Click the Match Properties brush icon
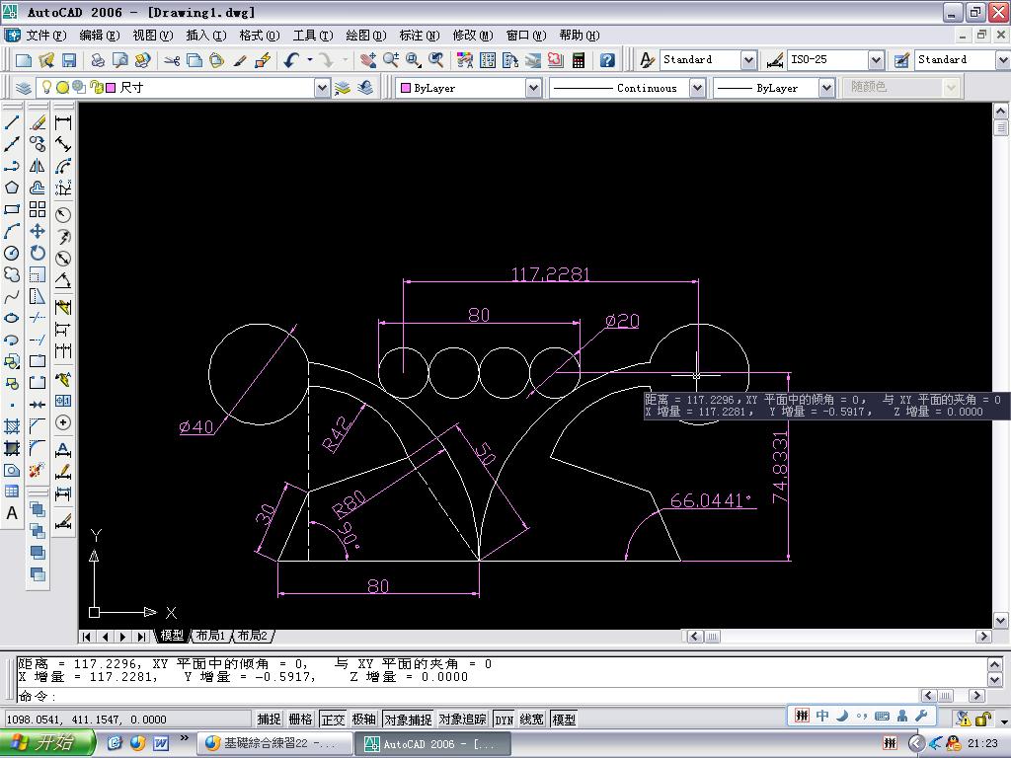This screenshot has width=1011, height=758. tap(240, 60)
